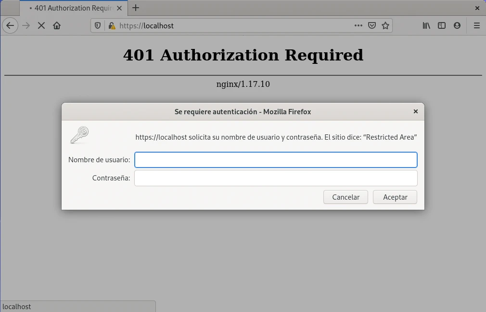
Task: Confirm login with the Aceptar button
Action: (x=395, y=197)
